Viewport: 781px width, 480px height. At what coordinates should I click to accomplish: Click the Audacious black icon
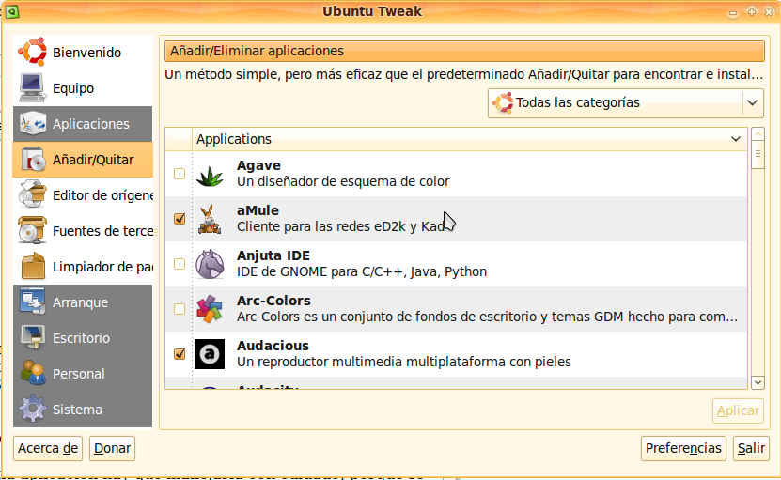coord(210,354)
